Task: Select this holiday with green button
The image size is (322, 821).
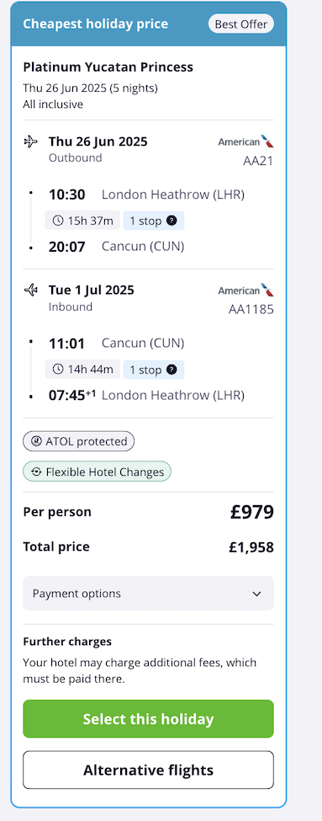Action: tap(149, 719)
